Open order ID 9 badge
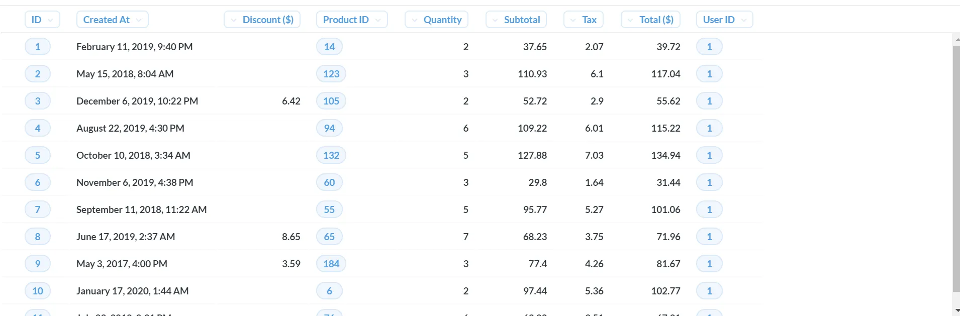Image resolution: width=960 pixels, height=316 pixels. (x=38, y=264)
